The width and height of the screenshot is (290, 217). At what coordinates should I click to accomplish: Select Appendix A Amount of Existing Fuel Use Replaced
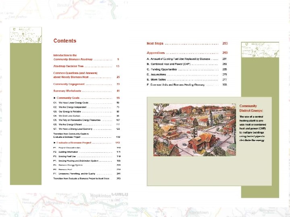pos(187,59)
